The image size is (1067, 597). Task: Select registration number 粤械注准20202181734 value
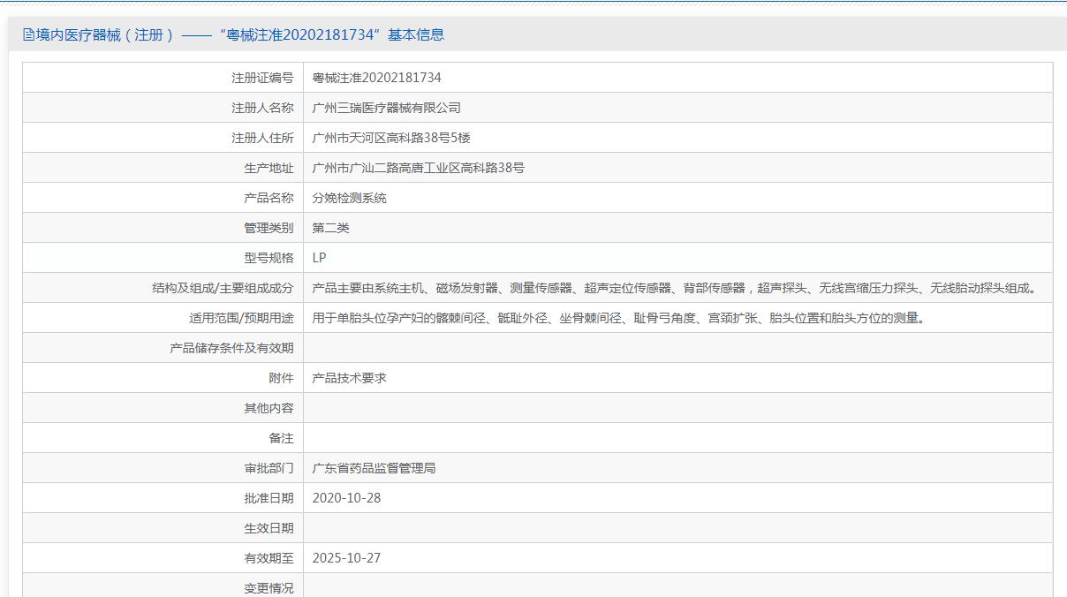coord(377,78)
